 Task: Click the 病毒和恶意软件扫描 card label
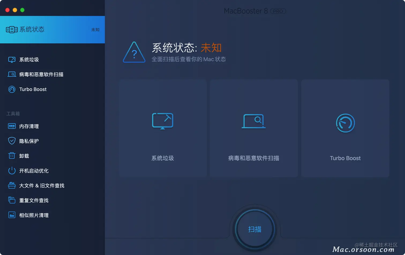click(254, 158)
